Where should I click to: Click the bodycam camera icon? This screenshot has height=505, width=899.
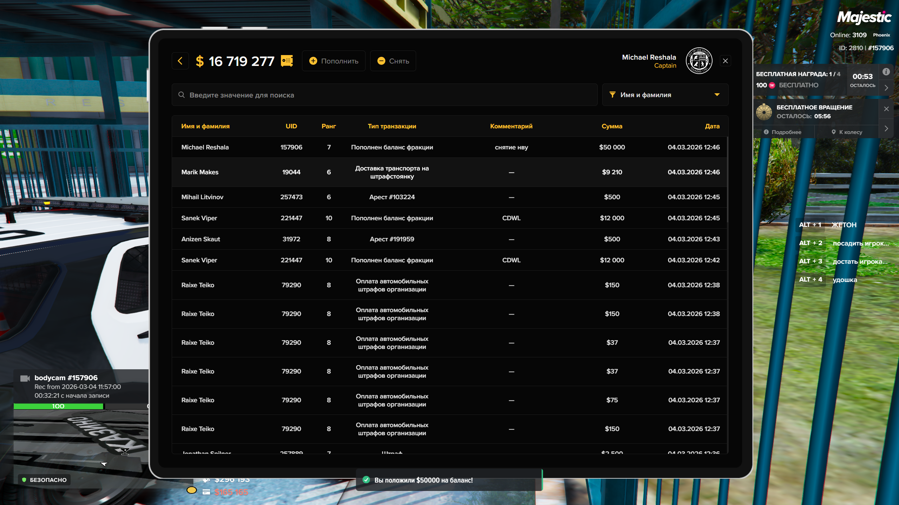(25, 378)
